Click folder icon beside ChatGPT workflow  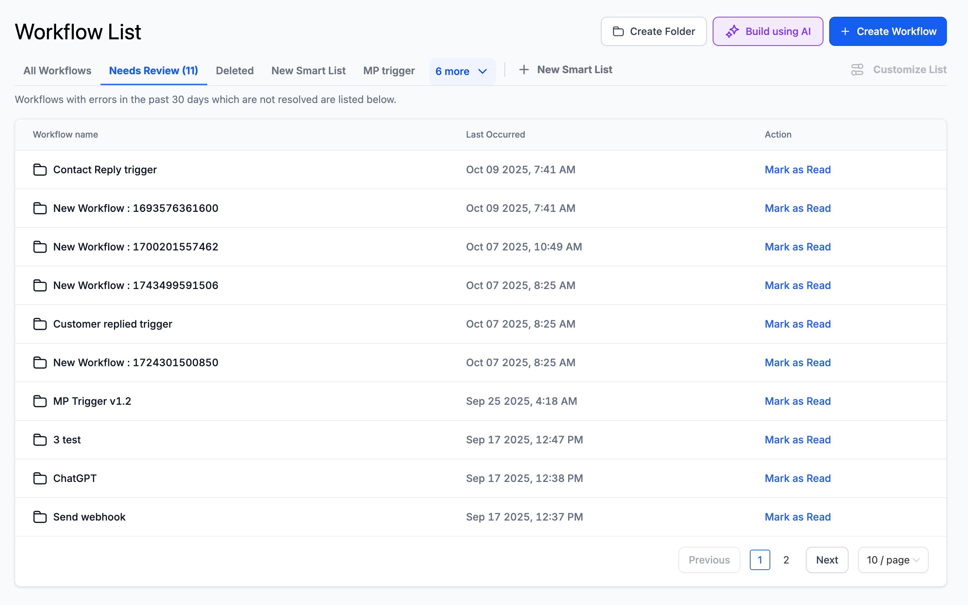point(40,478)
